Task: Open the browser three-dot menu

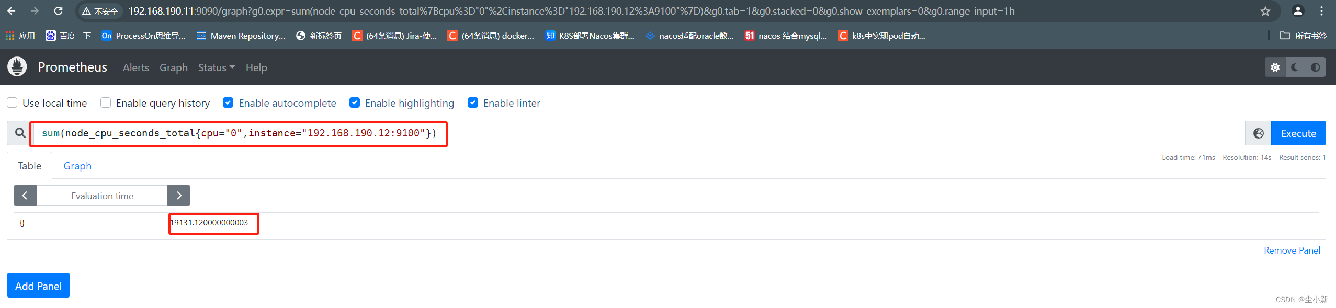Action: [x=1321, y=11]
